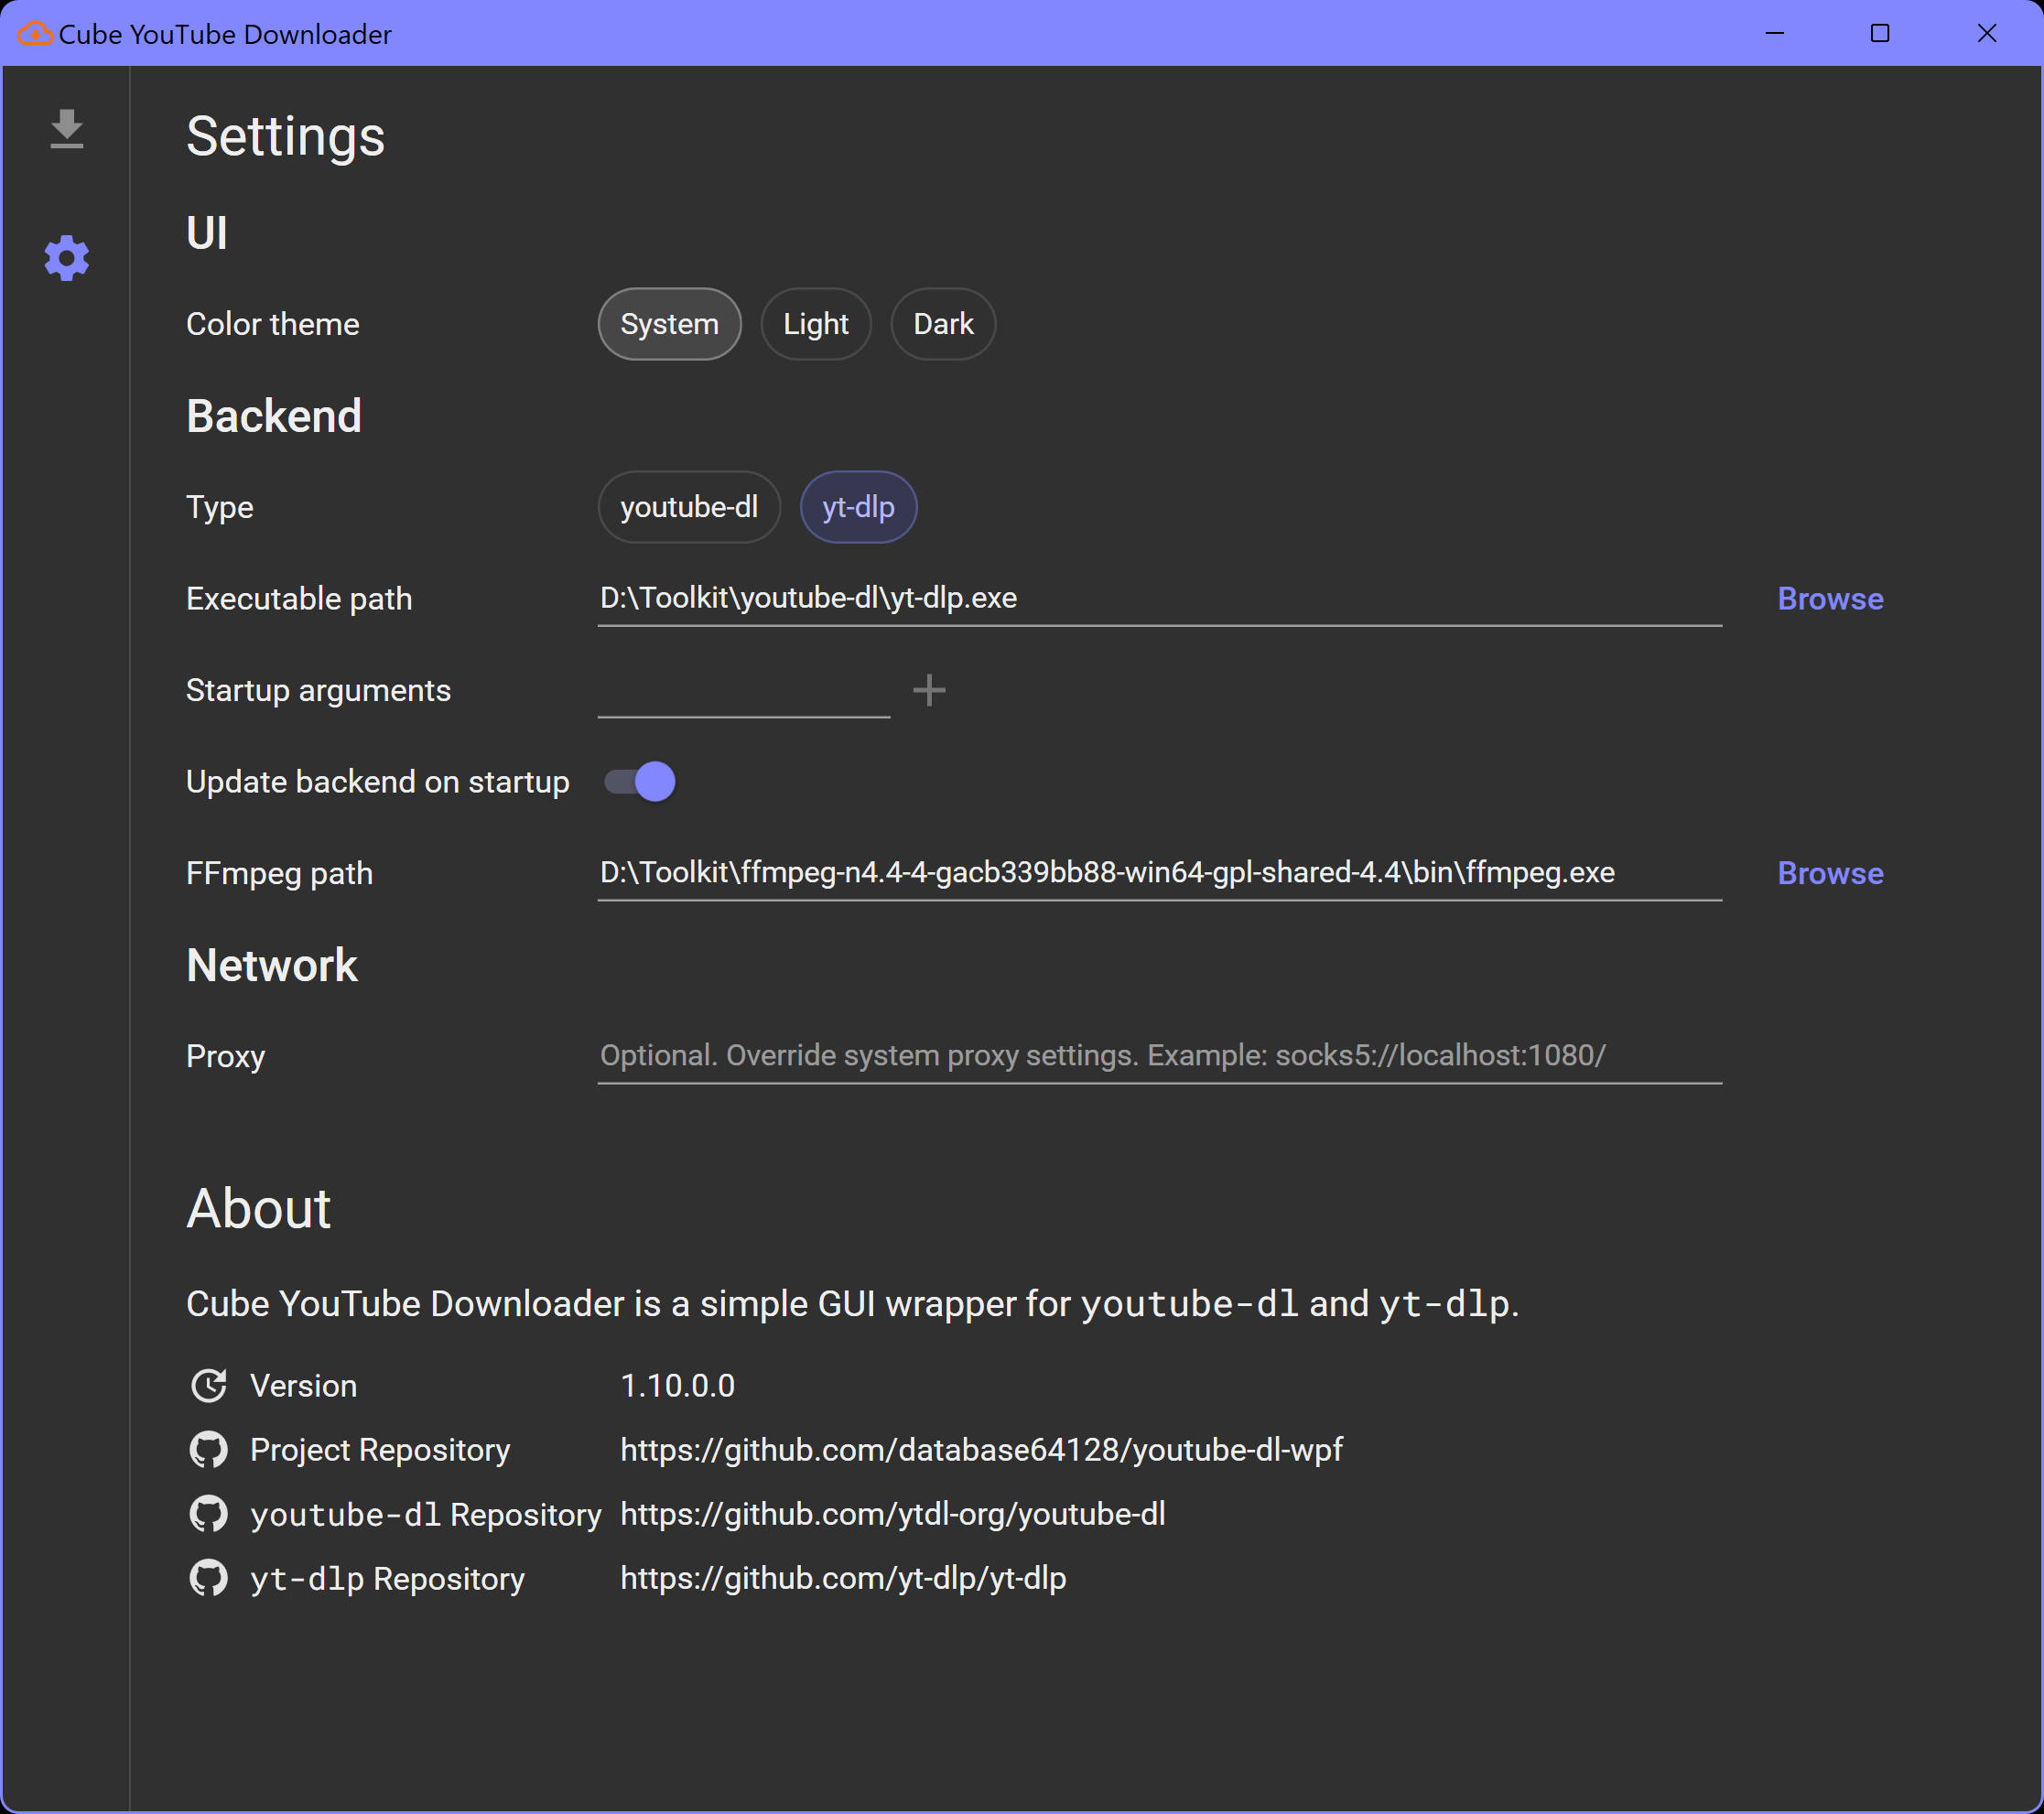2044x1814 pixels.
Task: Click GitHub icon beside Project Repository
Action: pos(208,1450)
